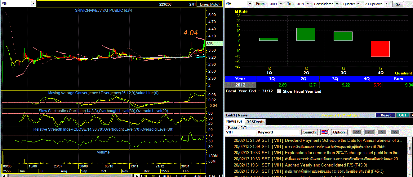Image resolution: width=413 pixels, height=177 pixels.
Task: Click the 2Q value 12.71 cell
Action: click(304, 85)
